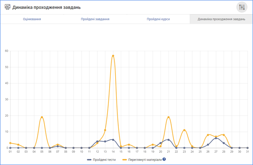Select the orange data point on day 13

pyautogui.click(x=105, y=130)
